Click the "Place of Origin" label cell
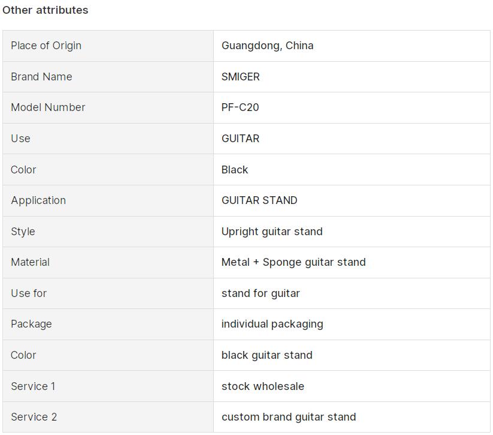This screenshot has width=493, height=435. [x=46, y=46]
